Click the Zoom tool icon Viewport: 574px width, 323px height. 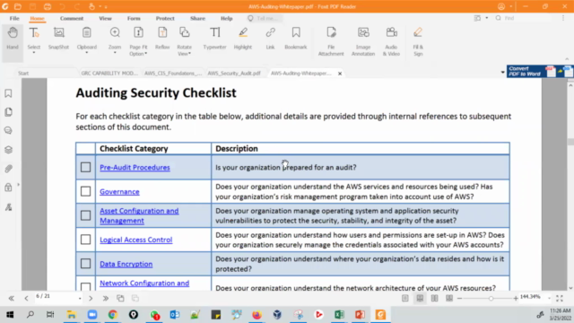coord(115,33)
